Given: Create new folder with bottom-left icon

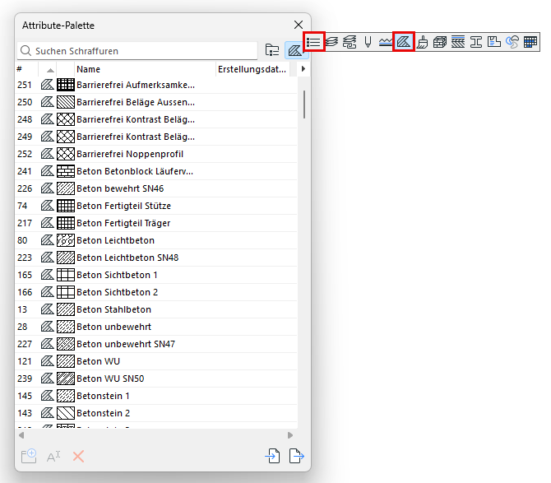Looking at the screenshot, I should [29, 457].
